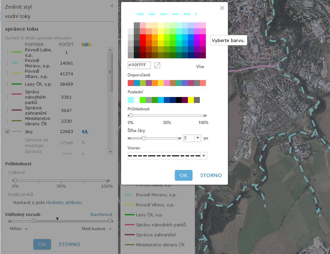Click Správy národních parků in the map legend
Viewport: 330px width, 254px height.
[x=161, y=225]
